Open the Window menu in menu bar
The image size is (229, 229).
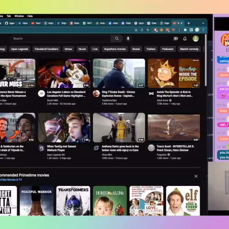pyautogui.click(x=19, y=16)
